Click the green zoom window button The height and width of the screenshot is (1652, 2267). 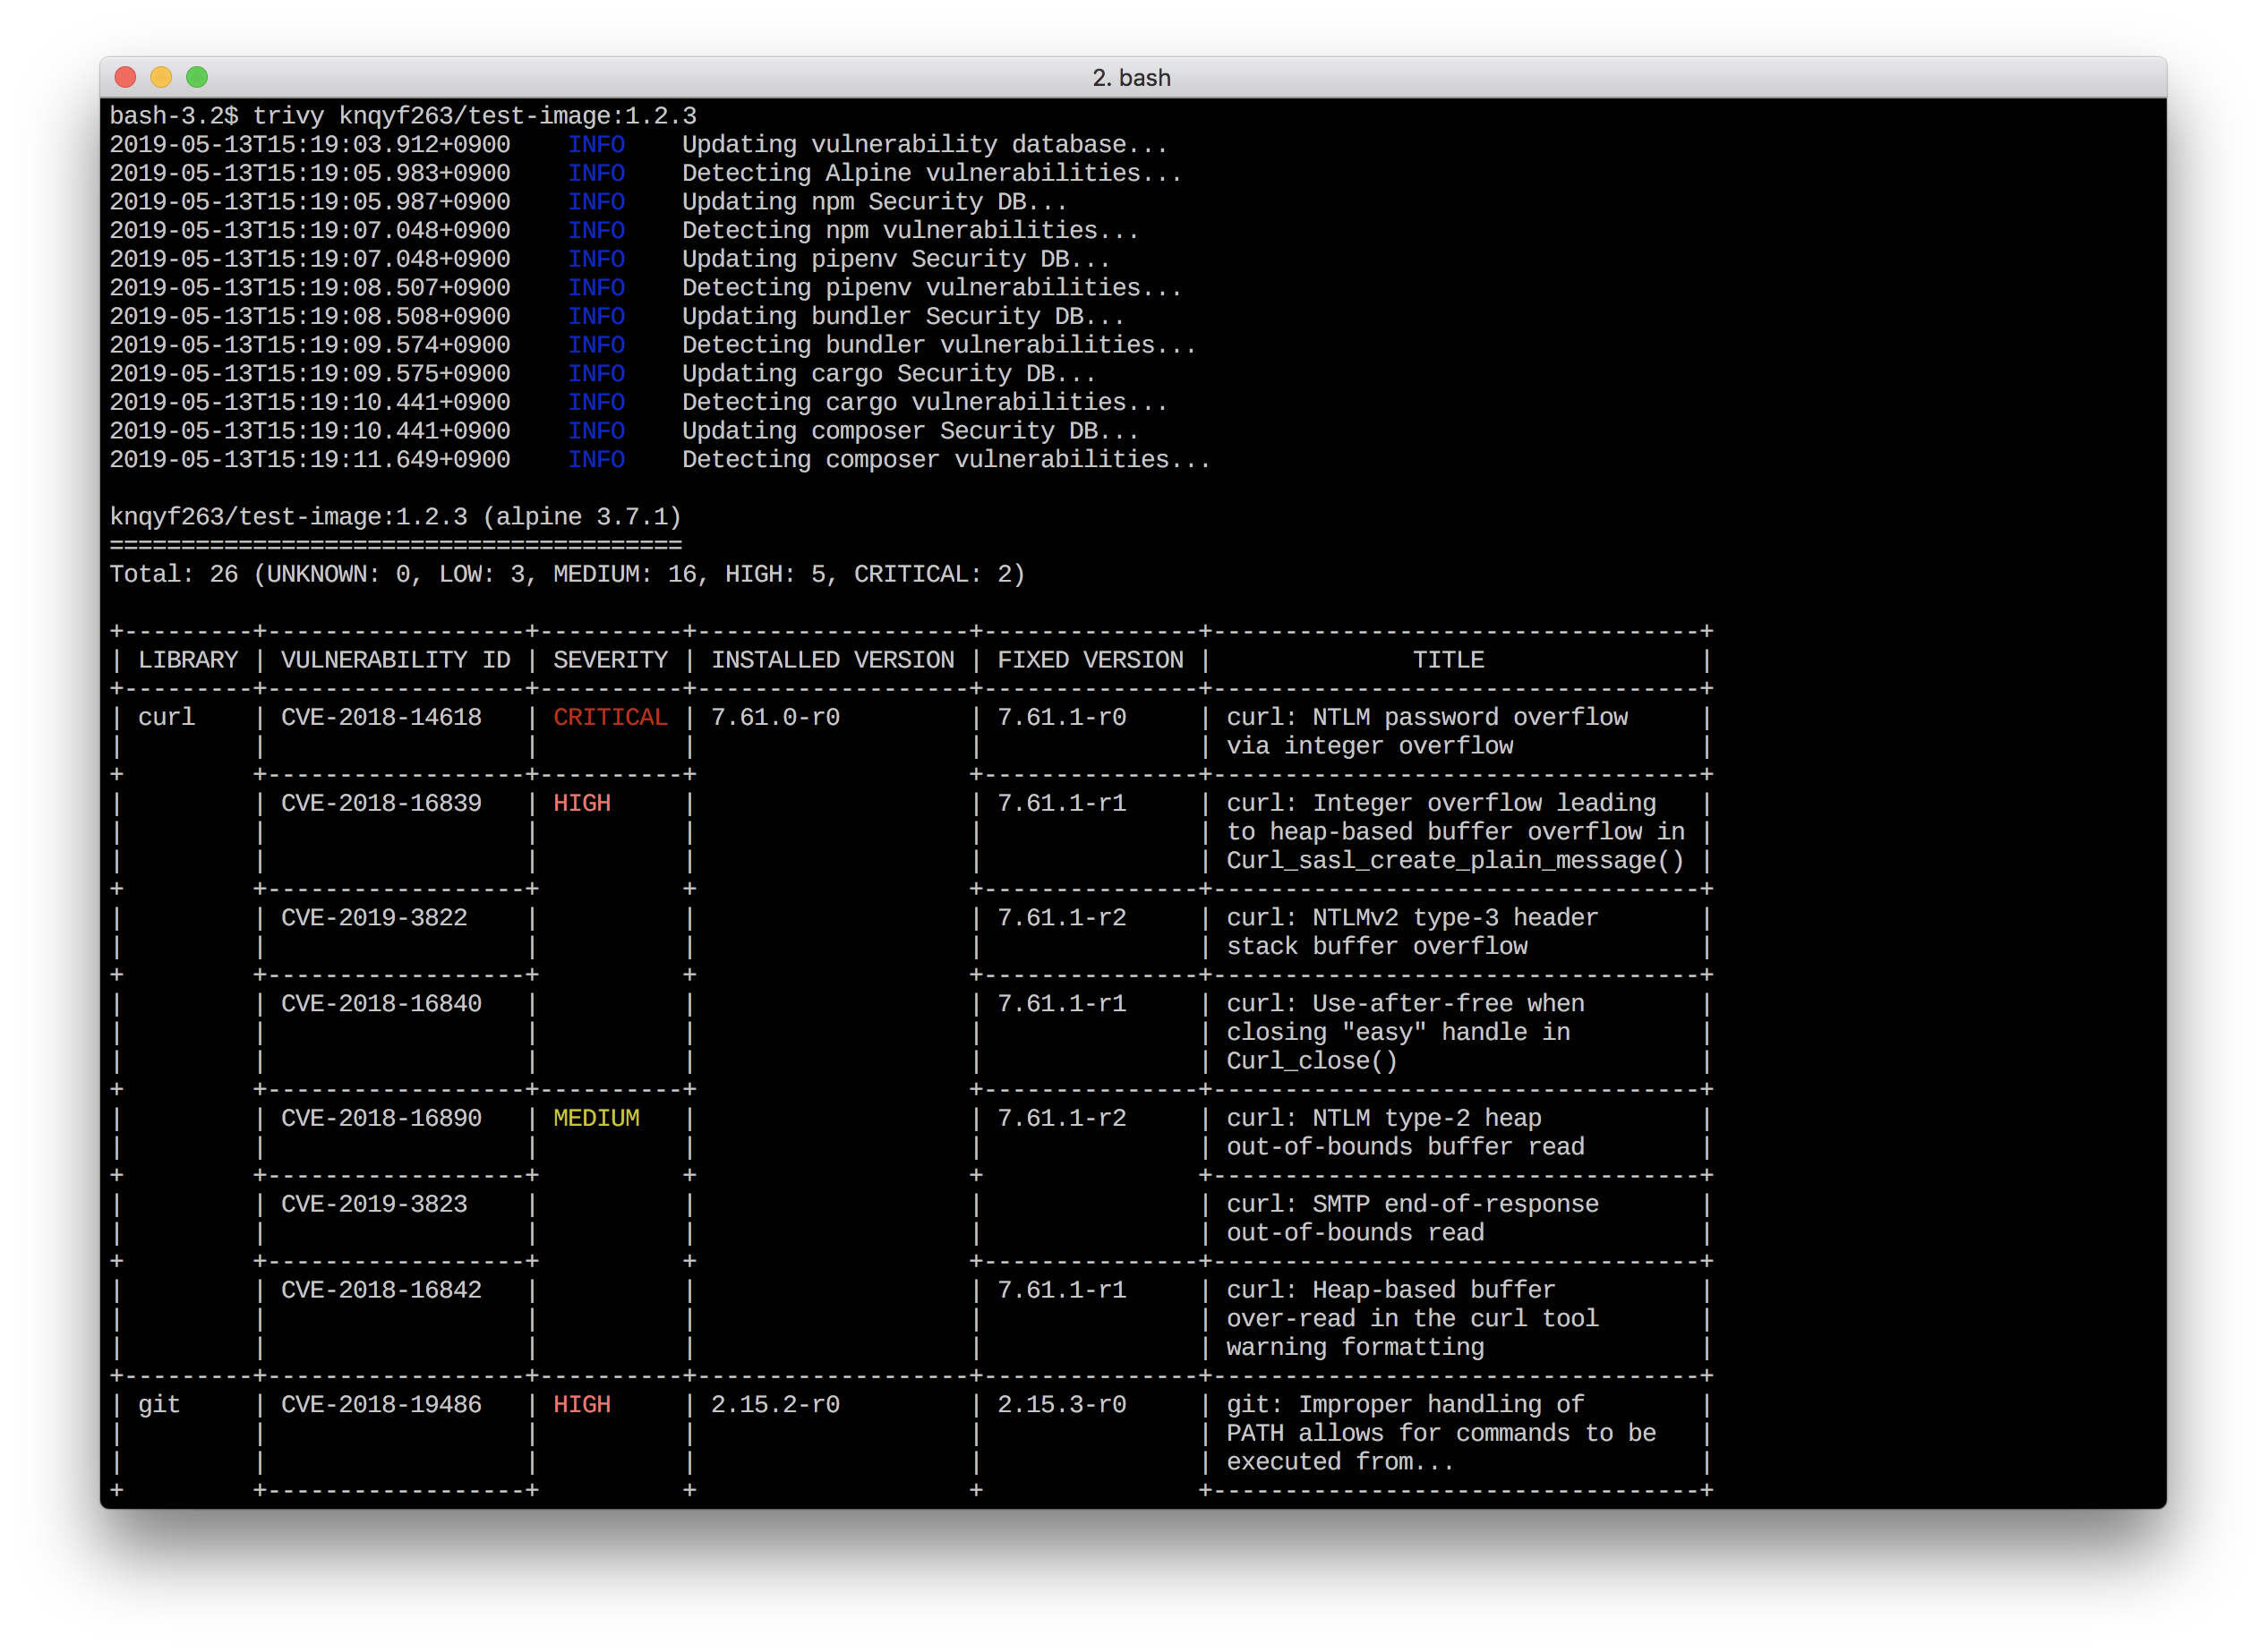tap(197, 77)
